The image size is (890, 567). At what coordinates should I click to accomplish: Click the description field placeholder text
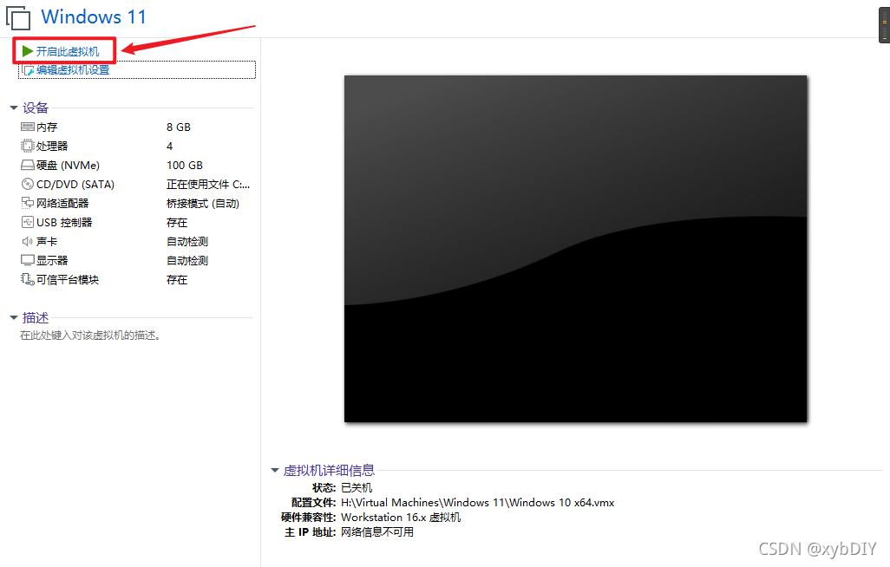90,336
